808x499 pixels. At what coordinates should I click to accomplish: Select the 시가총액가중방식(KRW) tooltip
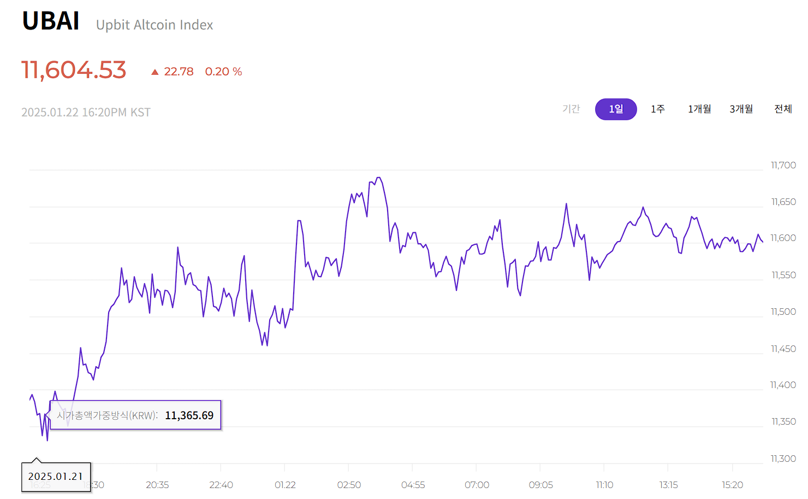pos(107,415)
